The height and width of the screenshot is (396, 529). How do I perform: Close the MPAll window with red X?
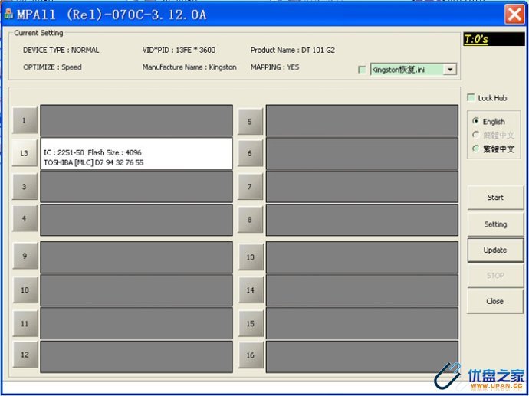(x=514, y=14)
